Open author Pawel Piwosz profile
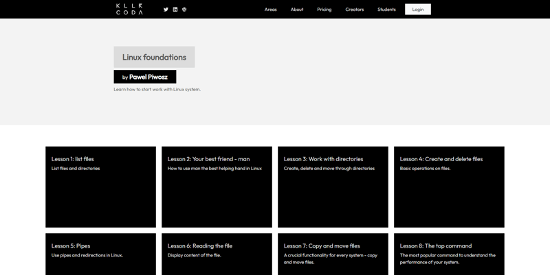Screen dimensions: 550x275 [x=145, y=77]
